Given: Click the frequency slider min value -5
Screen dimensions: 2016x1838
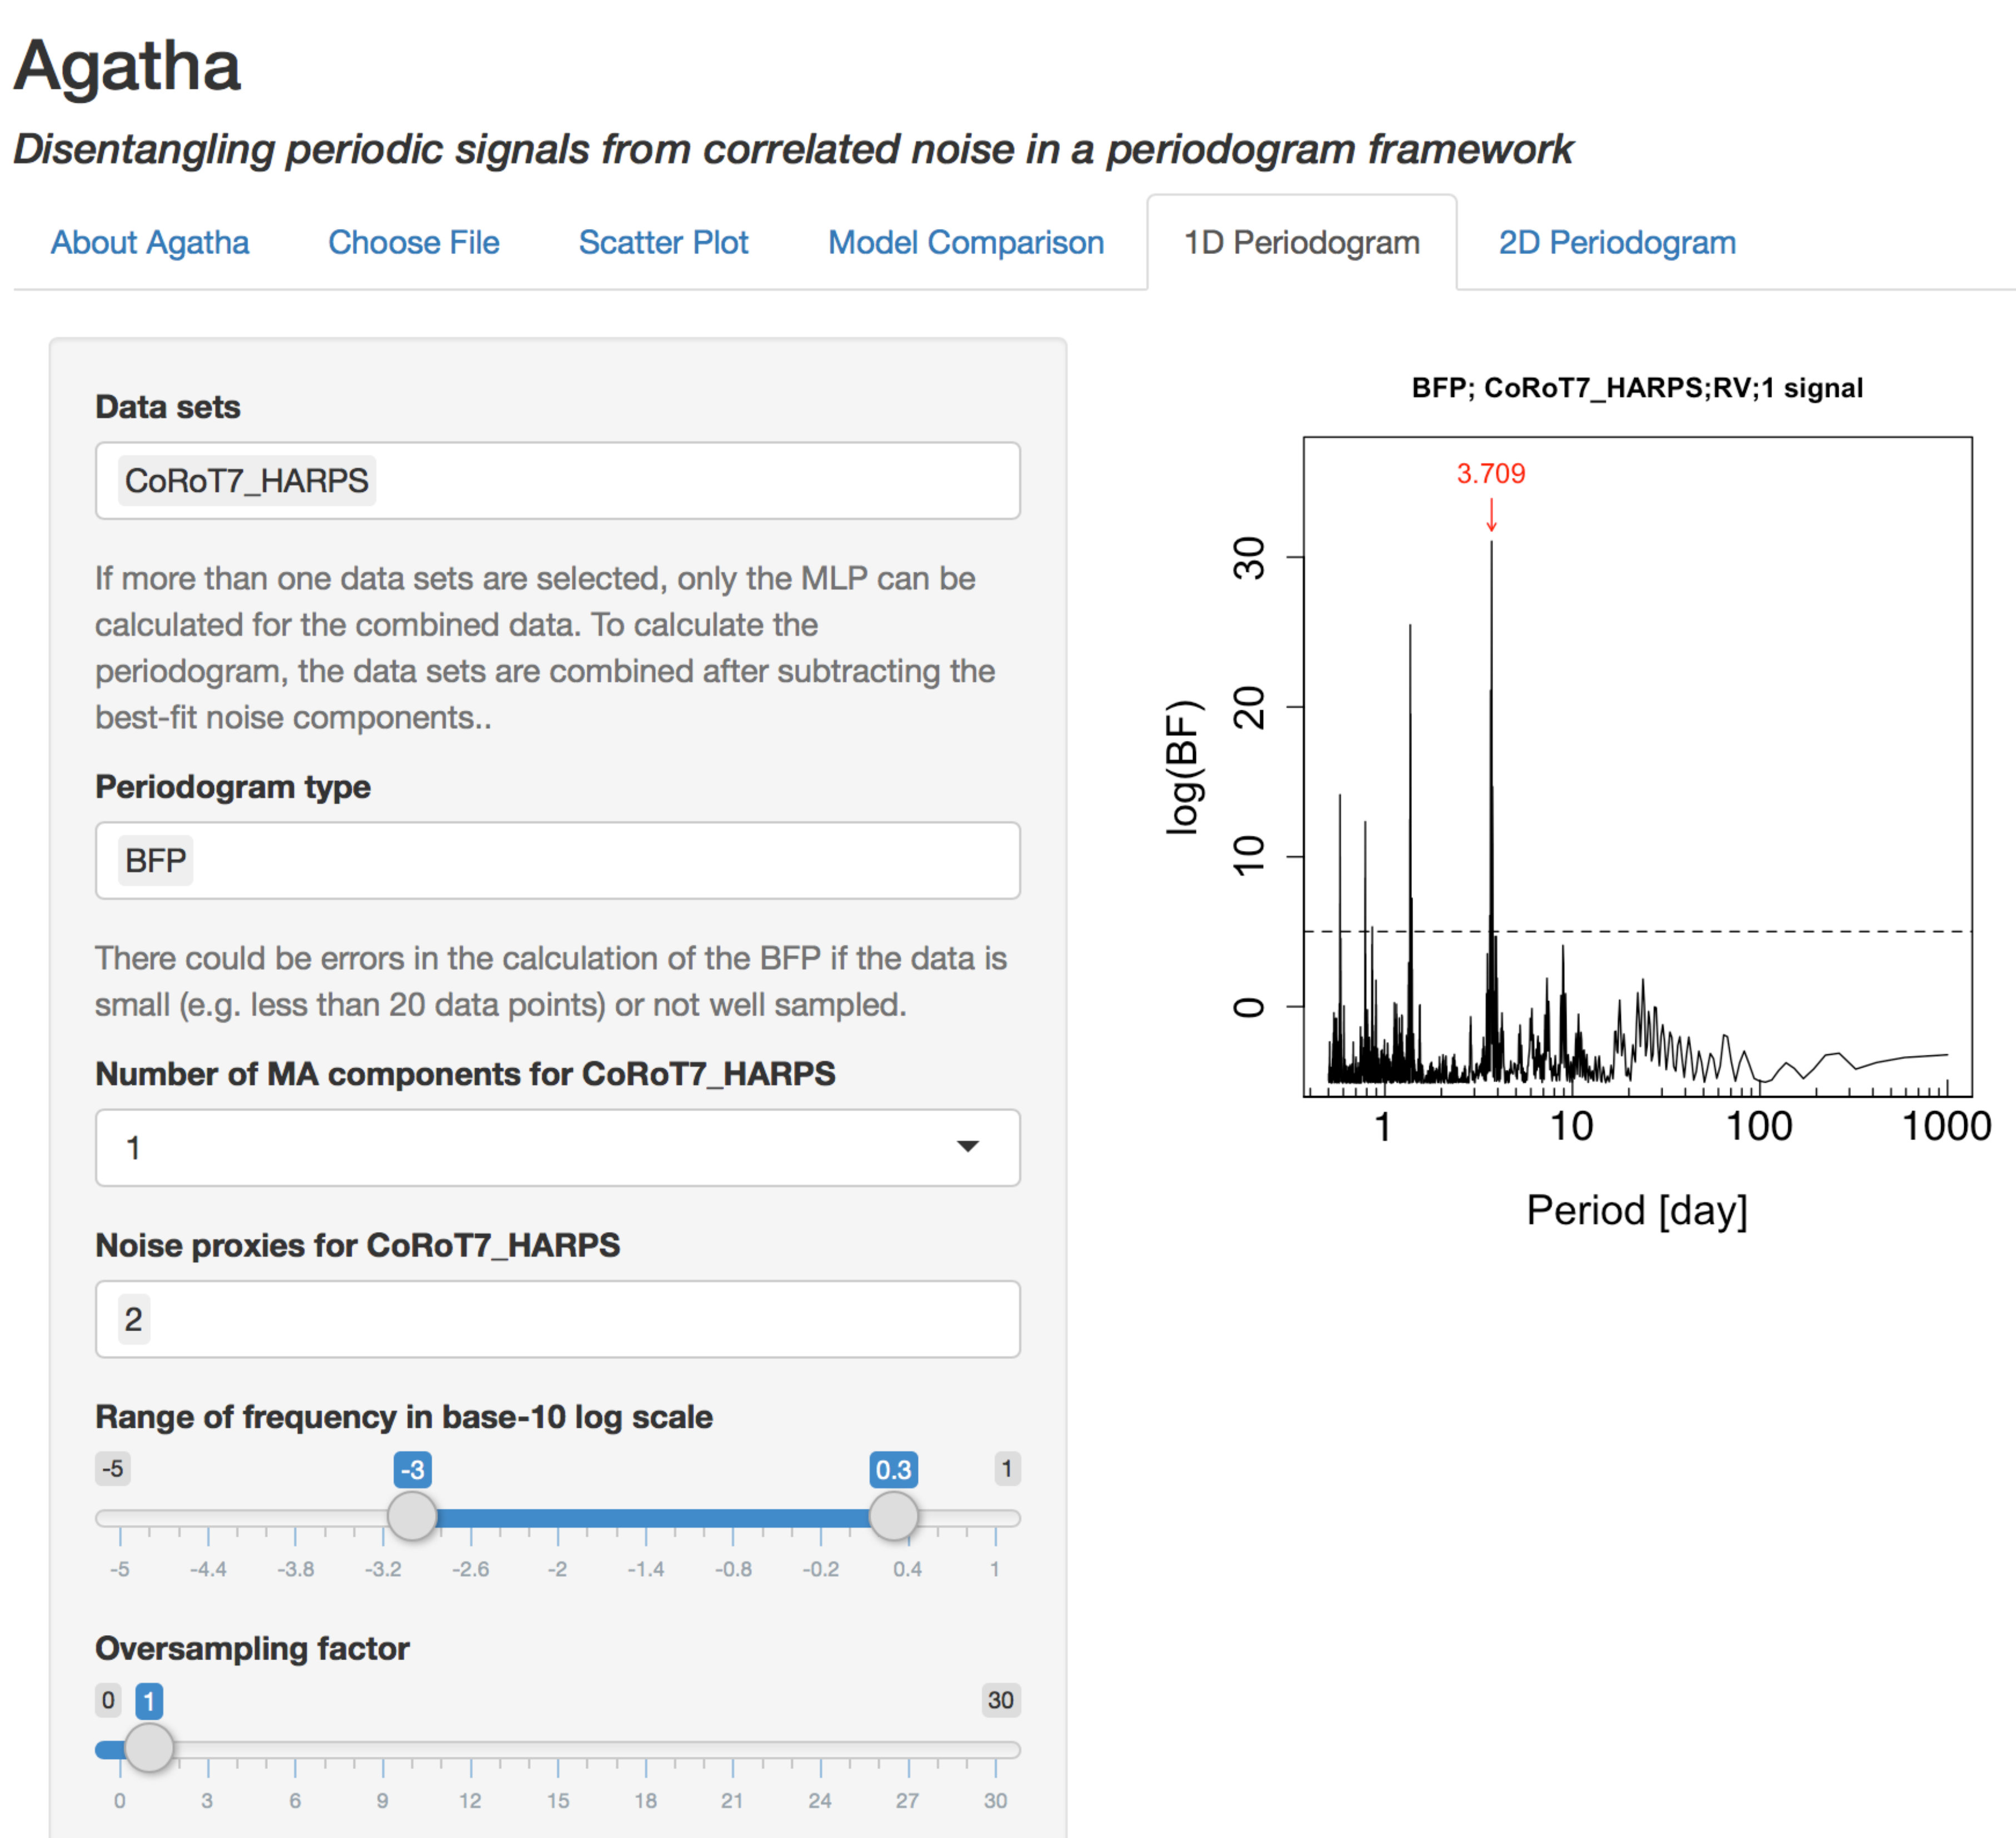Looking at the screenshot, I should pyautogui.click(x=113, y=1468).
